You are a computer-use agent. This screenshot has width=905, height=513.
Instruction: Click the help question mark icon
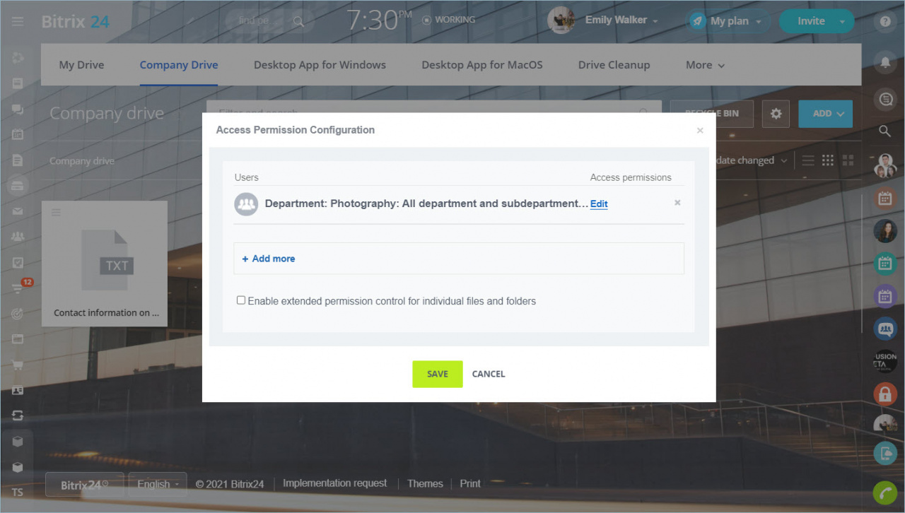885,21
